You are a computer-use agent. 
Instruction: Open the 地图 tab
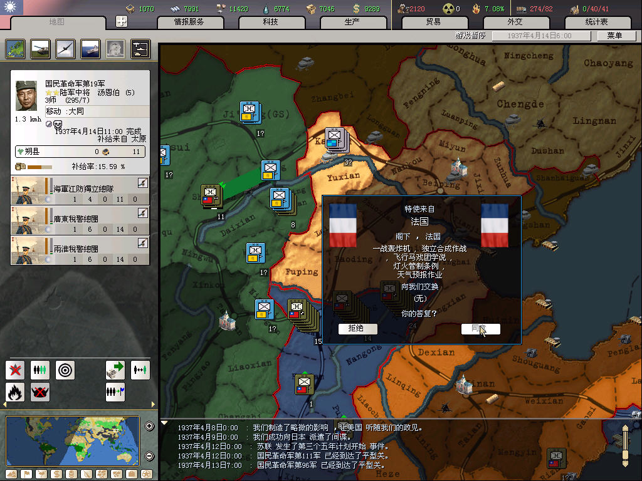[x=57, y=22]
